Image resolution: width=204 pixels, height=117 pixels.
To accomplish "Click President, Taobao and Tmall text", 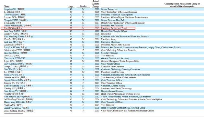I will tap(114, 28).
